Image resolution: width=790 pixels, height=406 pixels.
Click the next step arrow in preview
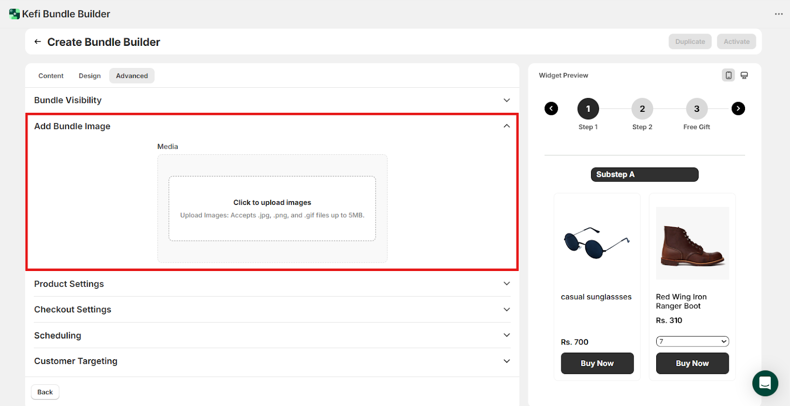click(738, 108)
